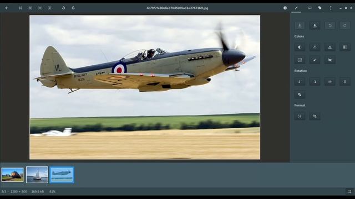Viewport: 355px width, 199px height.
Task: Open the three-dot menu in header
Action: 331,8
